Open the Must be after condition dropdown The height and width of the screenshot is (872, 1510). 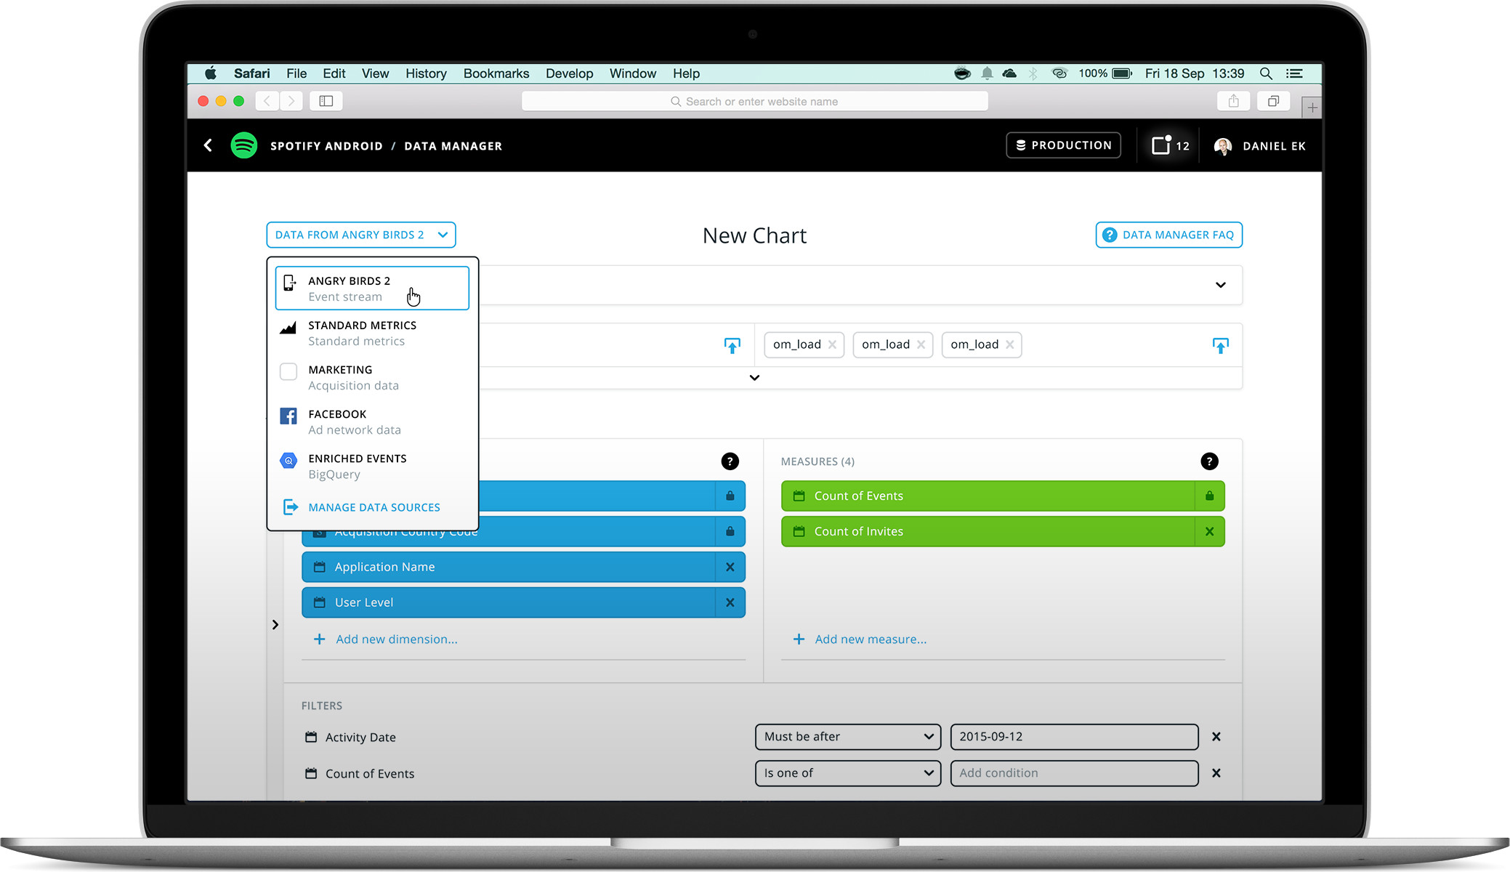[x=848, y=737]
